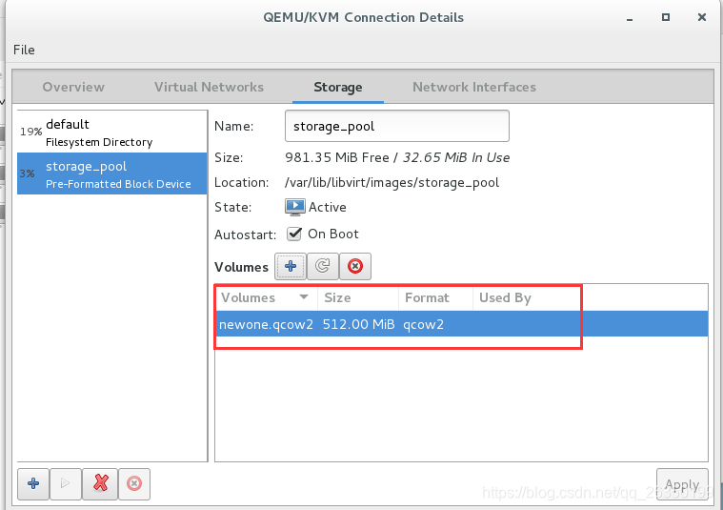Switch to the Overview tab
The height and width of the screenshot is (510, 723).
(73, 87)
